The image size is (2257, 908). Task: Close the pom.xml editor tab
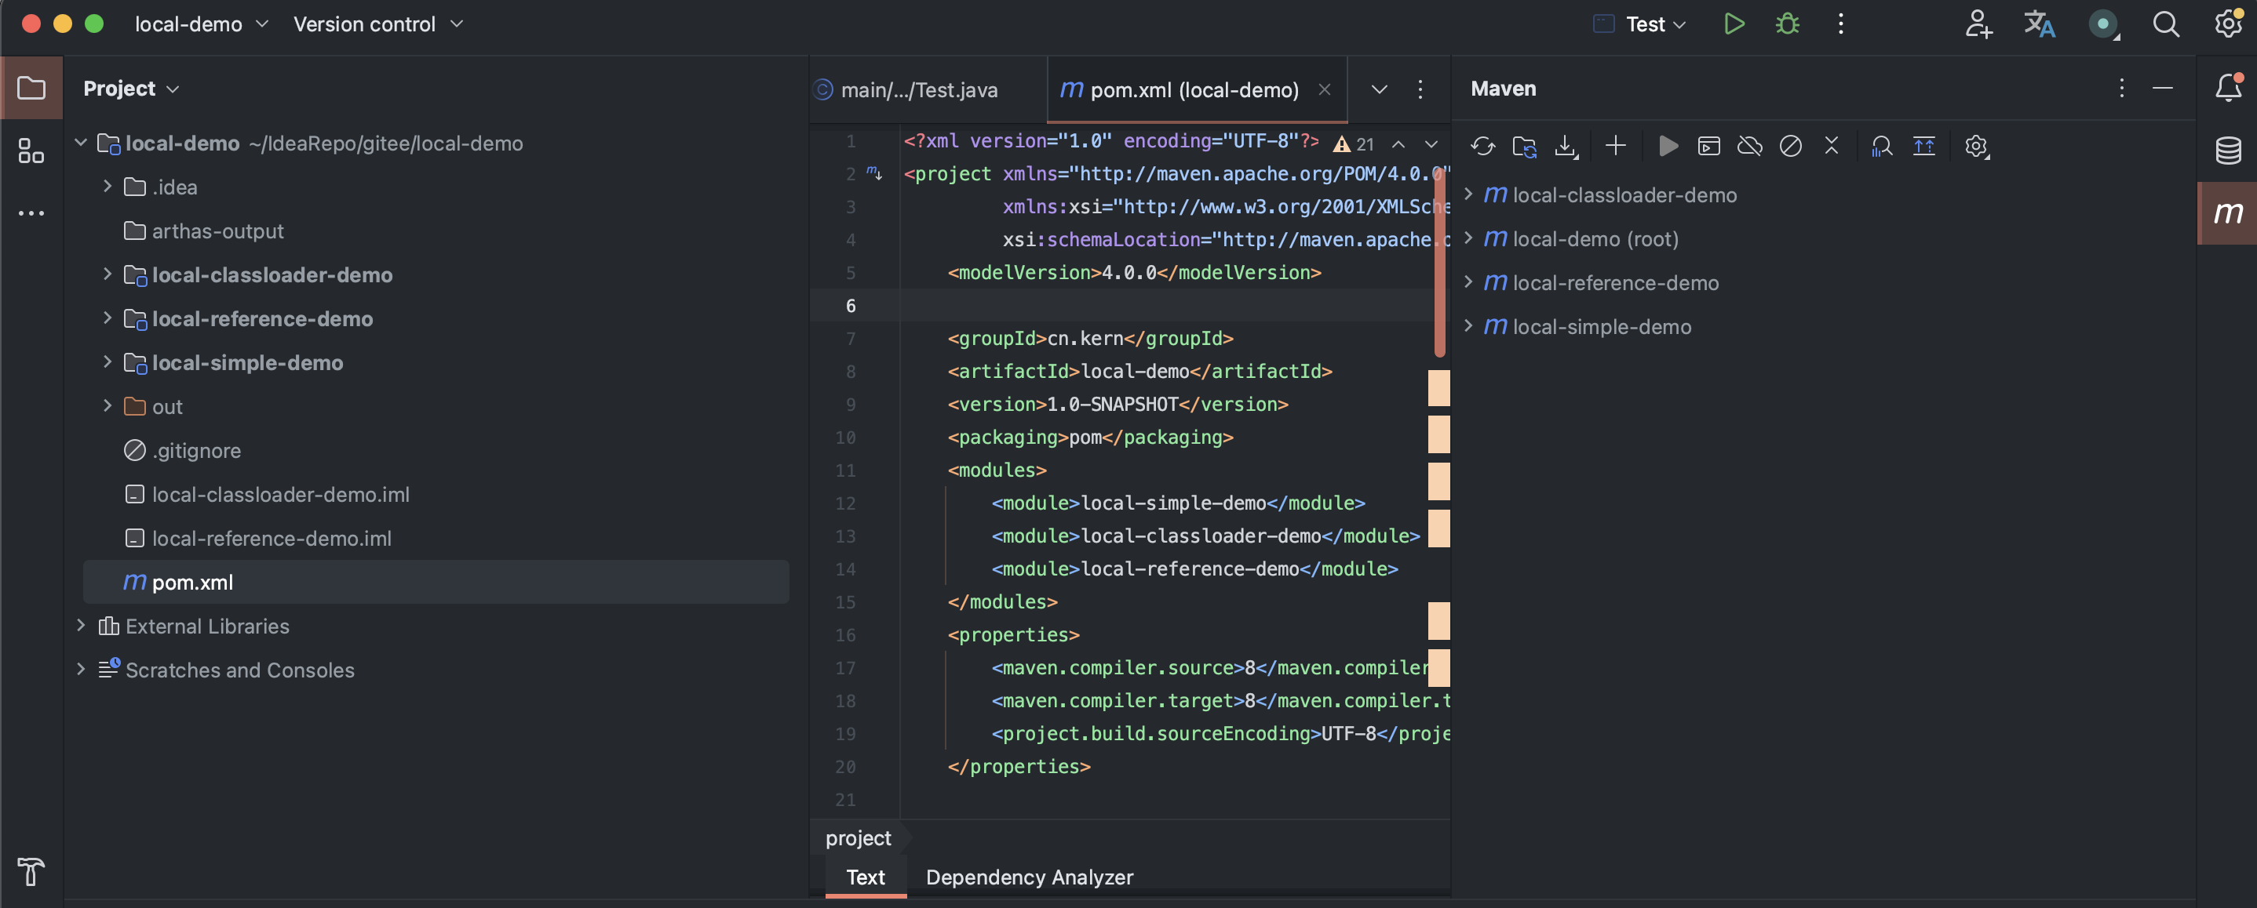[x=1325, y=89]
